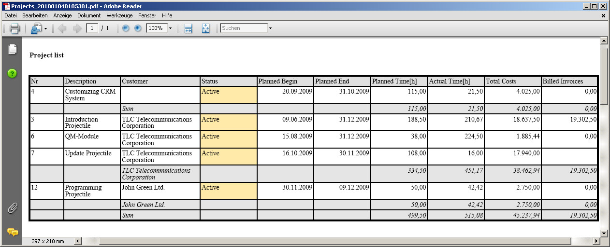Viewport: 610px width, 247px height.
Task: Open the Werkzeuge menu
Action: tap(119, 15)
